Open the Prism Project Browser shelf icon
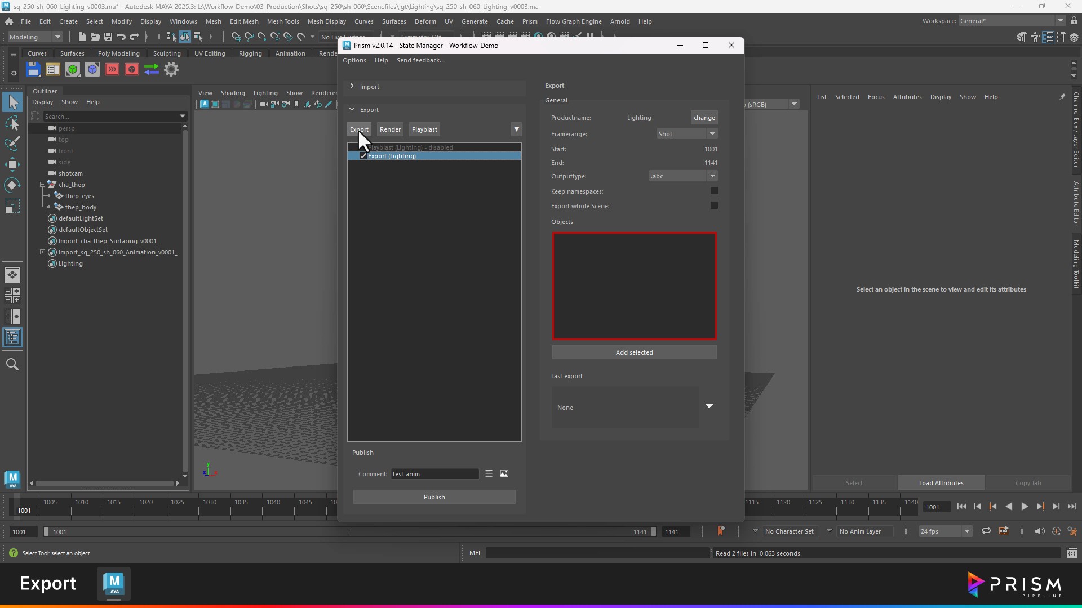 pyautogui.click(x=52, y=69)
